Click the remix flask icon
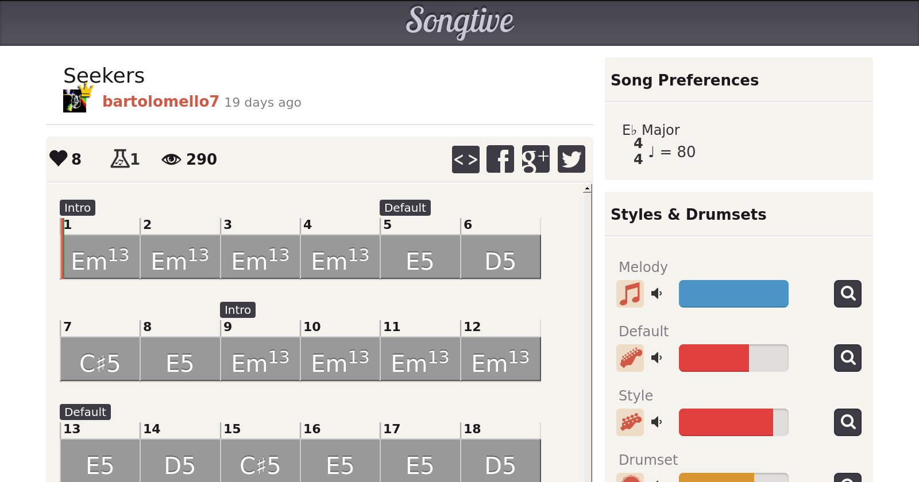The height and width of the screenshot is (482, 919). [x=119, y=158]
